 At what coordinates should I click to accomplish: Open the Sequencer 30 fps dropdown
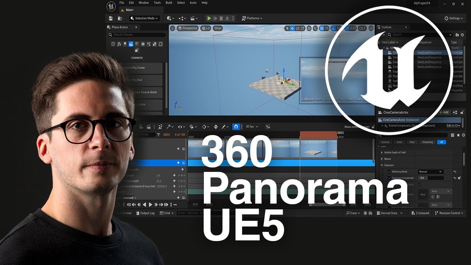pyautogui.click(x=252, y=127)
